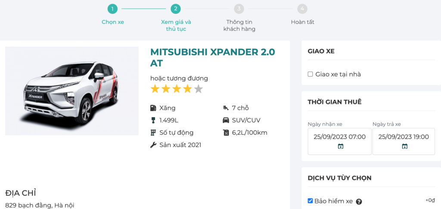Viewport: 441px width, 209px height.
Task: Go to step 1 Chọn xe
Action: click(x=112, y=9)
